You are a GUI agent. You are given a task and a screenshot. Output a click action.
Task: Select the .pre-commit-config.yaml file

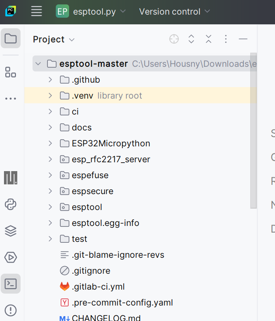point(122,303)
